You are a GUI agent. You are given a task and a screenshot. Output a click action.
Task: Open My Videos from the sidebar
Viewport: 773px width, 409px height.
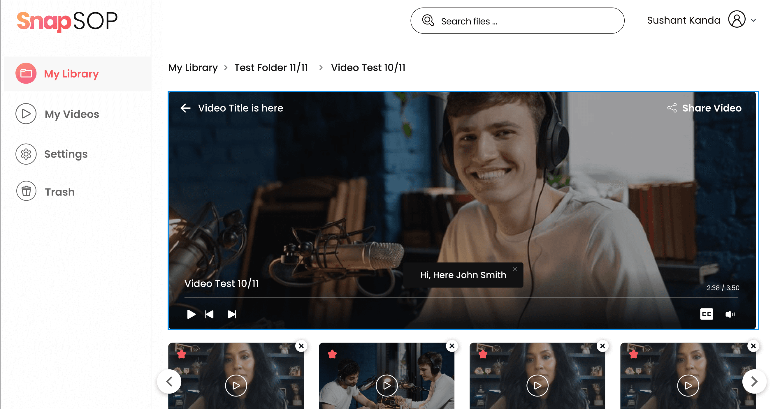[x=72, y=114]
